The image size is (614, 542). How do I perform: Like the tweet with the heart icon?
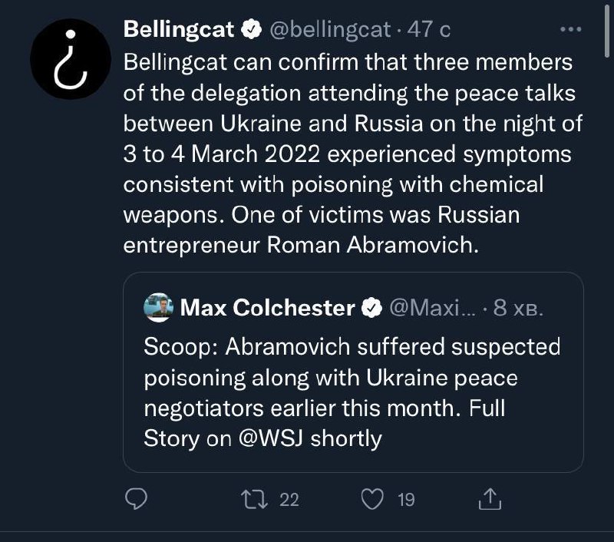(372, 500)
